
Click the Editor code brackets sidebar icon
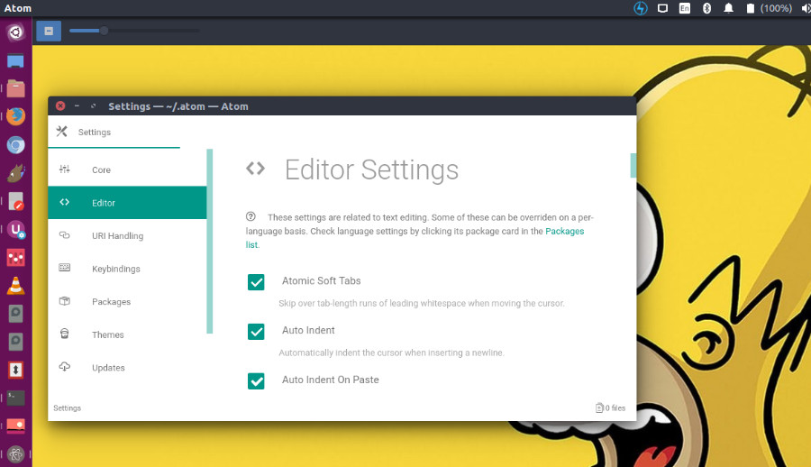(x=65, y=203)
